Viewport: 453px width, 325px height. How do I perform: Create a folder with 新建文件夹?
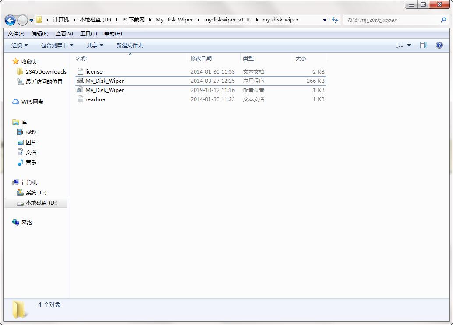(129, 46)
